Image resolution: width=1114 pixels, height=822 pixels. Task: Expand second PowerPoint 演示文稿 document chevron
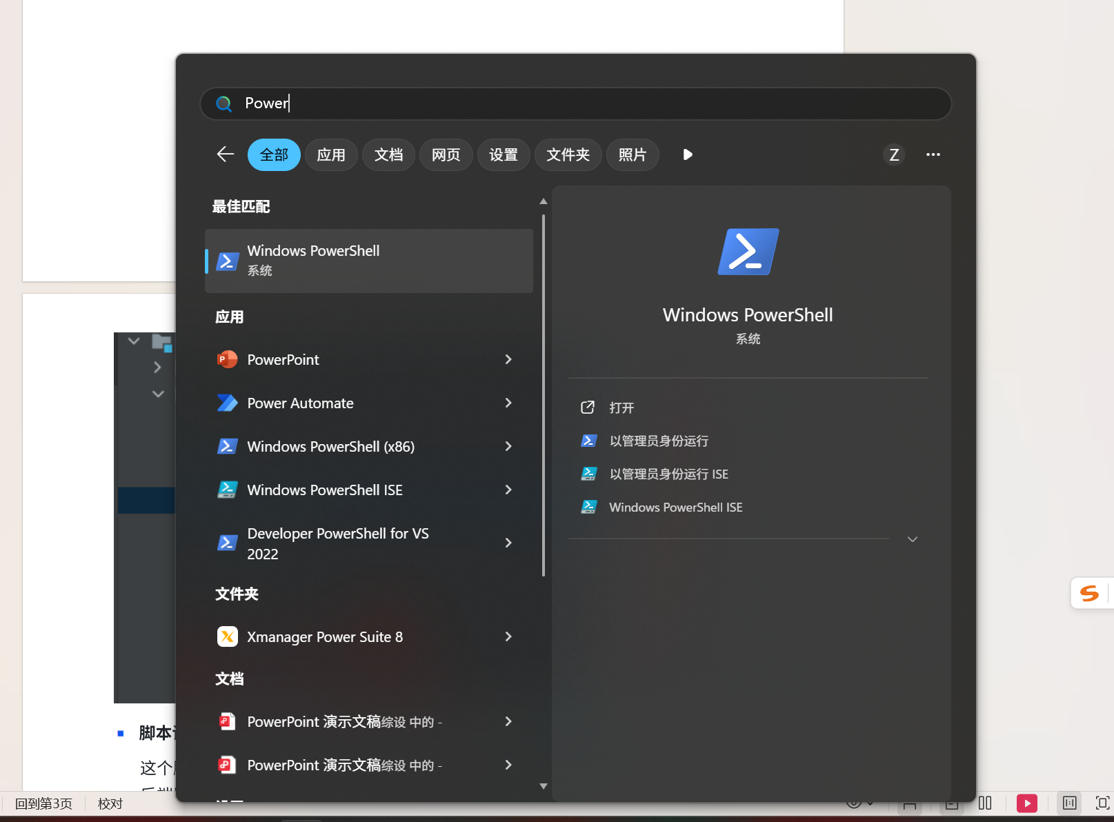pos(508,765)
